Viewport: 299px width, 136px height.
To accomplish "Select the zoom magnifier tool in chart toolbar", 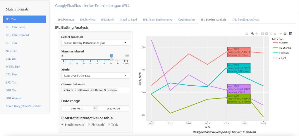I will tap(252, 34).
